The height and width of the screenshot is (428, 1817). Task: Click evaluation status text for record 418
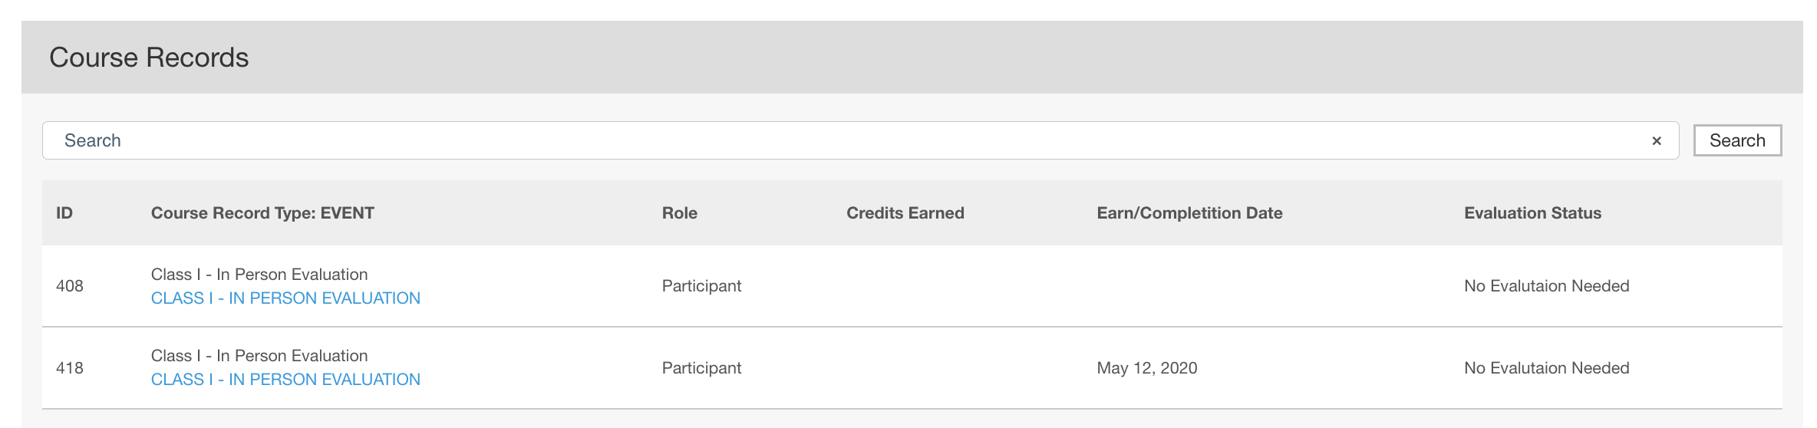coord(1546,368)
